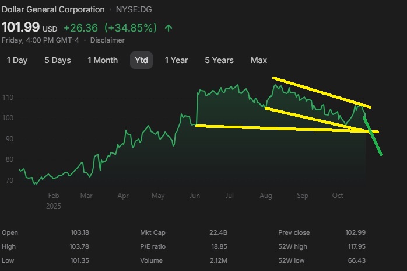Screen dimensions: 407x271
Task: Click the NYSE:DG ticker label
Action: (134, 9)
